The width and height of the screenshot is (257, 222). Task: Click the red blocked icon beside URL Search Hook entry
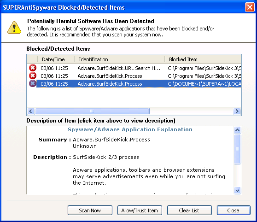pos(33,68)
